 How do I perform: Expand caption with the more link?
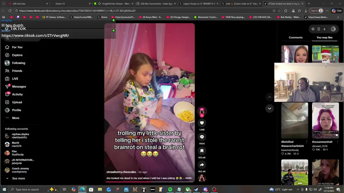click(188, 178)
